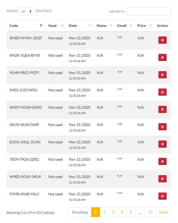Screen dimensions: 178x223
Task: Sort table by Date column
Action: pos(80,26)
